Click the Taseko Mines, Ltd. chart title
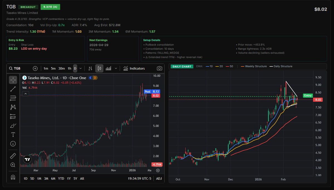Viewport: 334px width, 190px height. [x=57, y=78]
